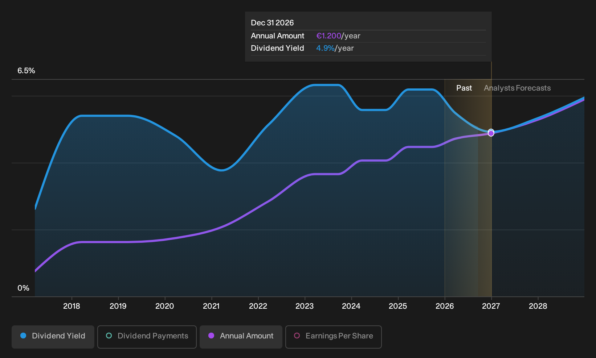Click the €1.200 annual amount value
This screenshot has height=358, width=596.
click(328, 36)
